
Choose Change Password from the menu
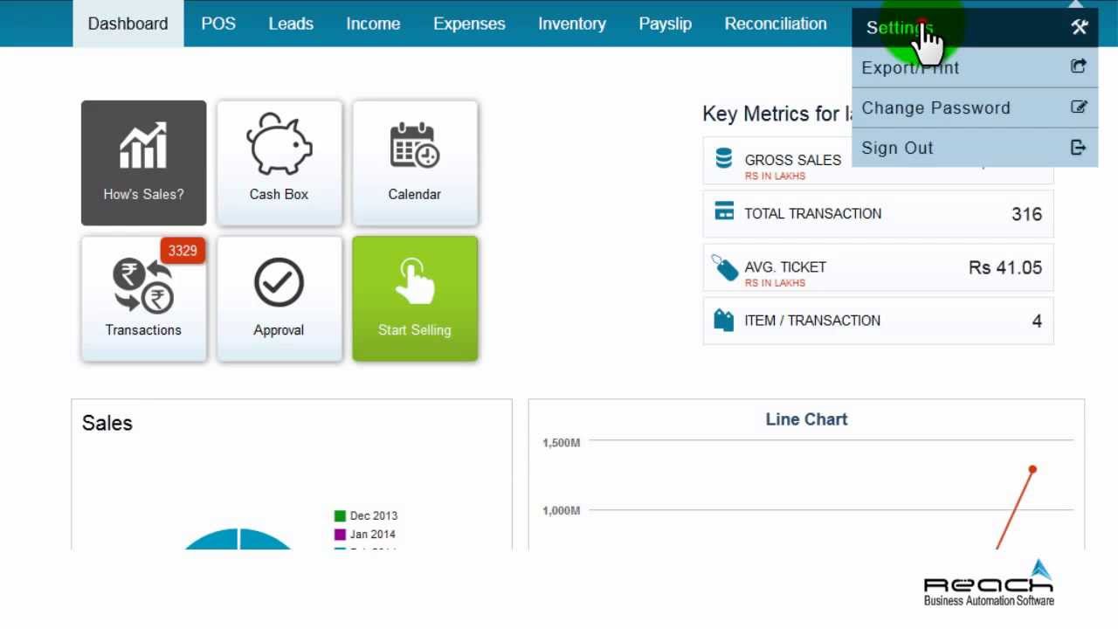[975, 107]
